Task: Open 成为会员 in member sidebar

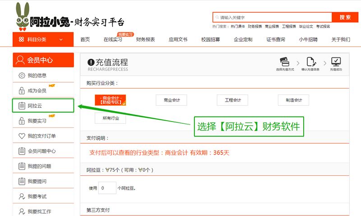Action: 43,90
